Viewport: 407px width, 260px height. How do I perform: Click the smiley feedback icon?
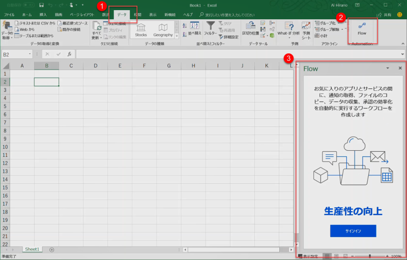pyautogui.click(x=400, y=15)
